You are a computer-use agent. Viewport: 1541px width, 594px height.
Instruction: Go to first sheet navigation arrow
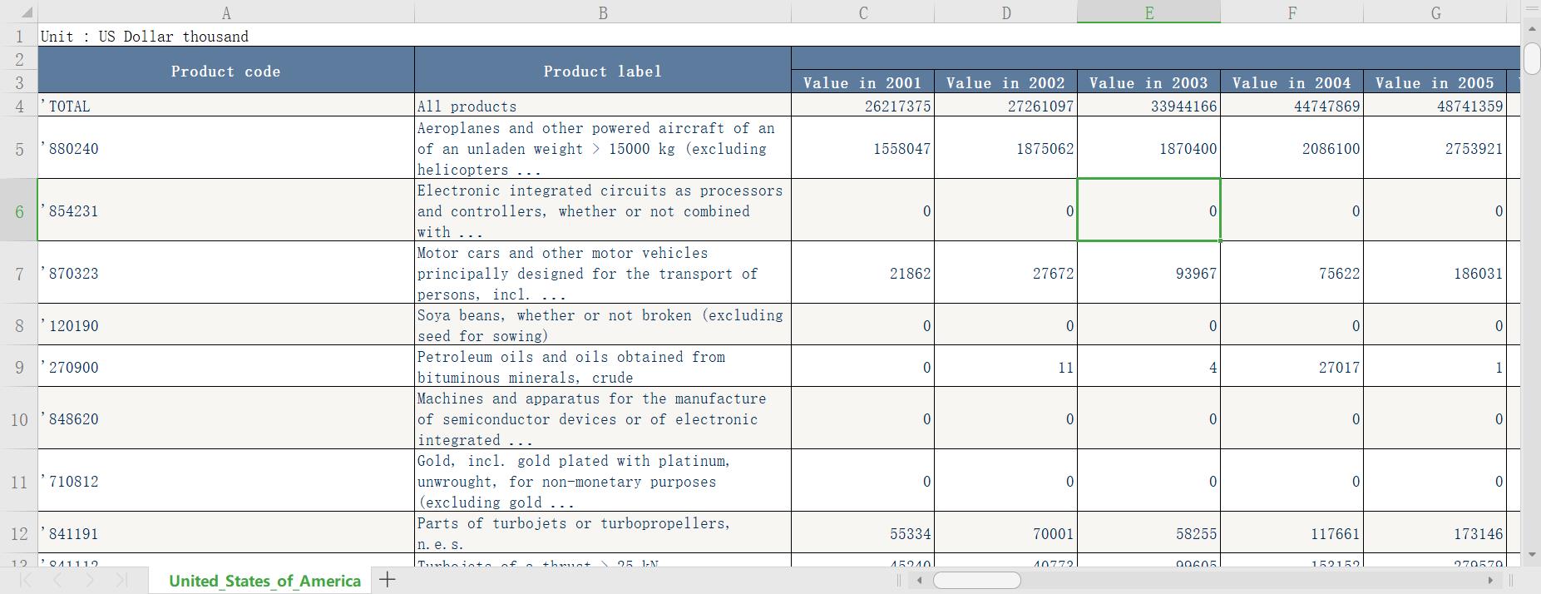[x=26, y=580]
